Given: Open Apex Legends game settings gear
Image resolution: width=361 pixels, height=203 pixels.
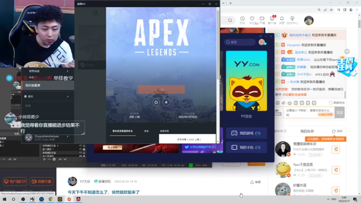Looking at the screenshot, I should 156,102.
